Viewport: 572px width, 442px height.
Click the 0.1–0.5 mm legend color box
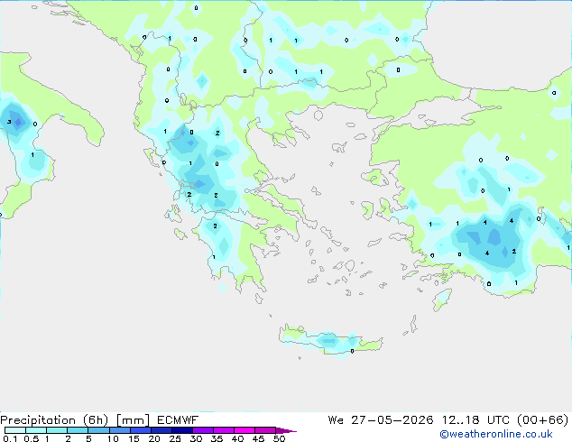tap(15, 430)
